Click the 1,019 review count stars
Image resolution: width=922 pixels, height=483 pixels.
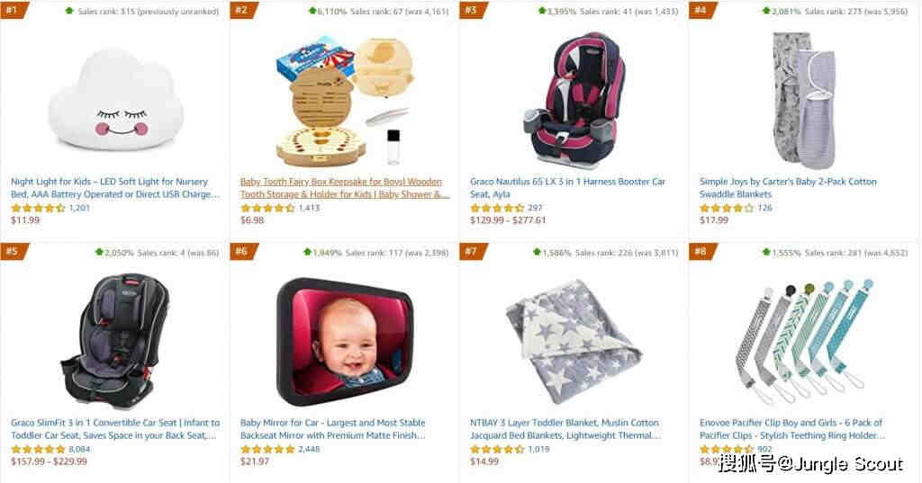(497, 449)
